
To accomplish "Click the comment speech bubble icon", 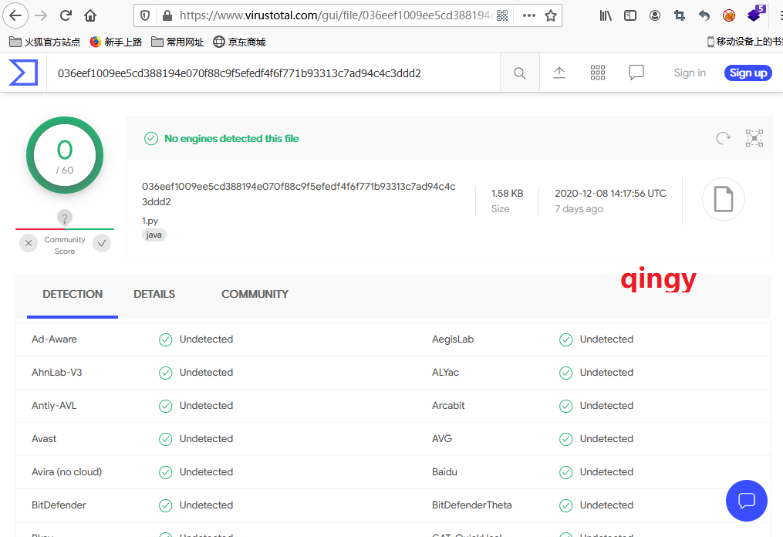I will pyautogui.click(x=636, y=73).
